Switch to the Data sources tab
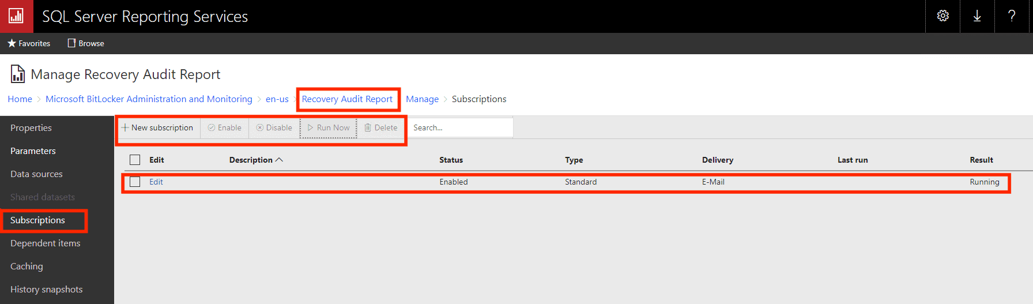 pos(36,174)
